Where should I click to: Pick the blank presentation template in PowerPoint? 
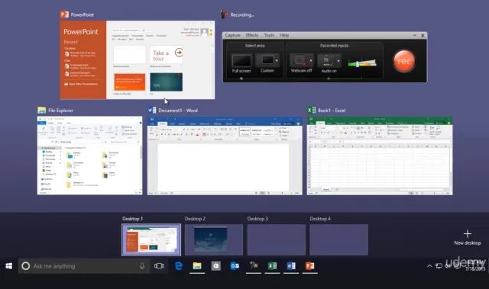point(129,55)
